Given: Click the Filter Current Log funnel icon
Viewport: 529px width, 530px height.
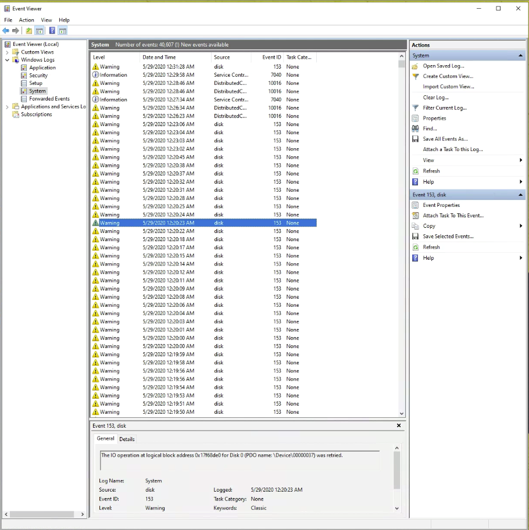Looking at the screenshot, I should point(415,108).
